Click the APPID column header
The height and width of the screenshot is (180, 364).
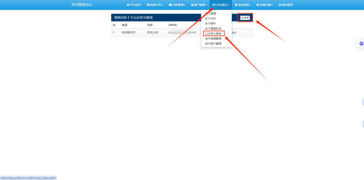click(173, 25)
